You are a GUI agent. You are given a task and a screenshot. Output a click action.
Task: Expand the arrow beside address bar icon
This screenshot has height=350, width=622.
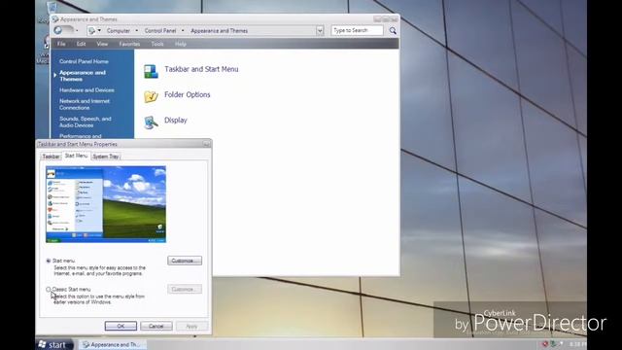99,30
